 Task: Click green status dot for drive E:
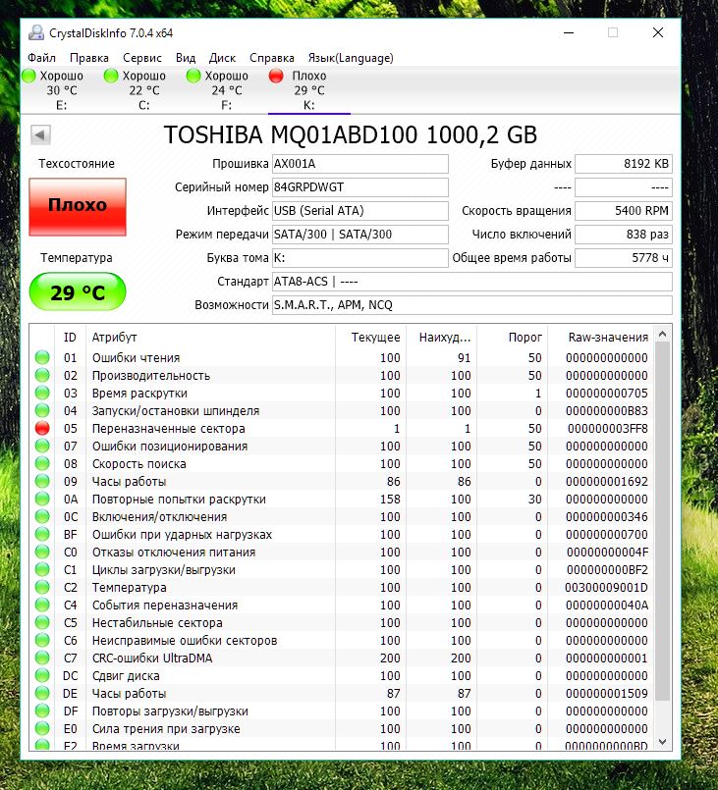click(28, 76)
